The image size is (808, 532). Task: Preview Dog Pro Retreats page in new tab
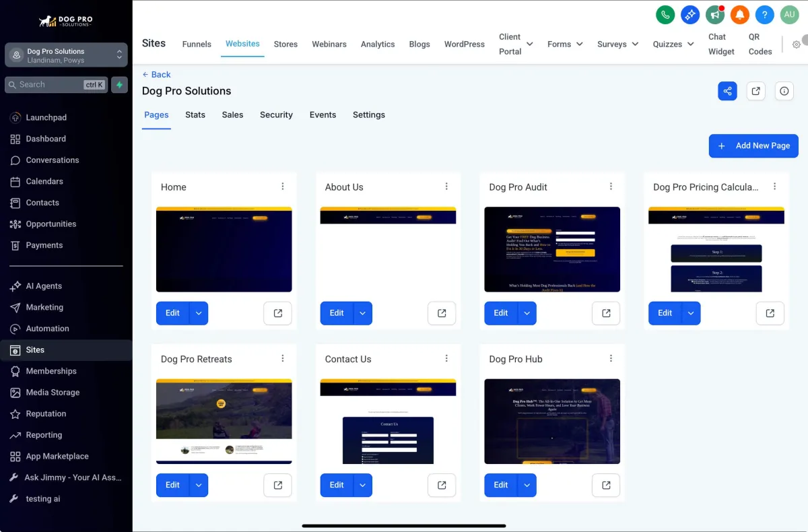click(x=277, y=485)
